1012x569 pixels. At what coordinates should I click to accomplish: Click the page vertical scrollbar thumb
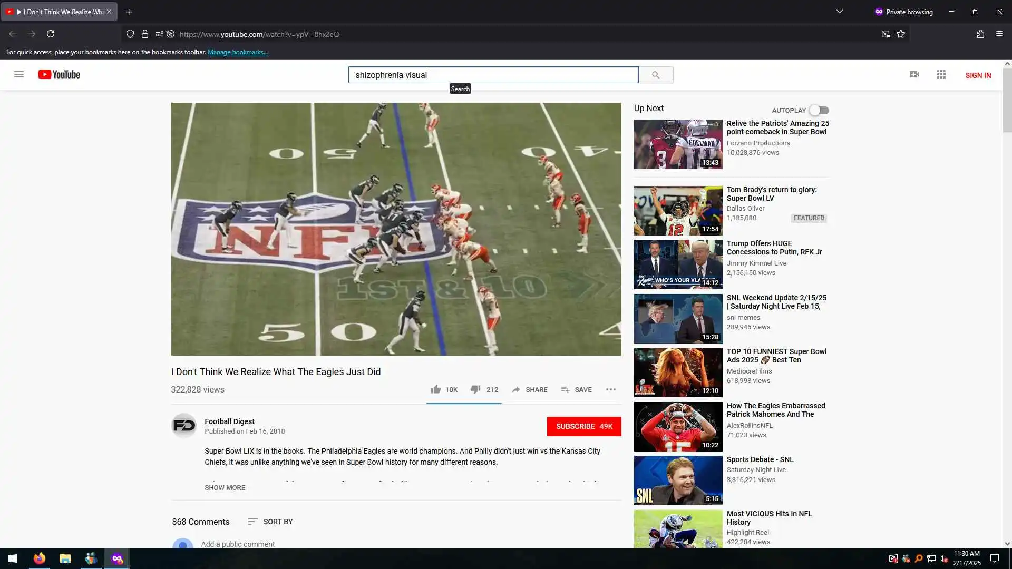coord(1007,100)
